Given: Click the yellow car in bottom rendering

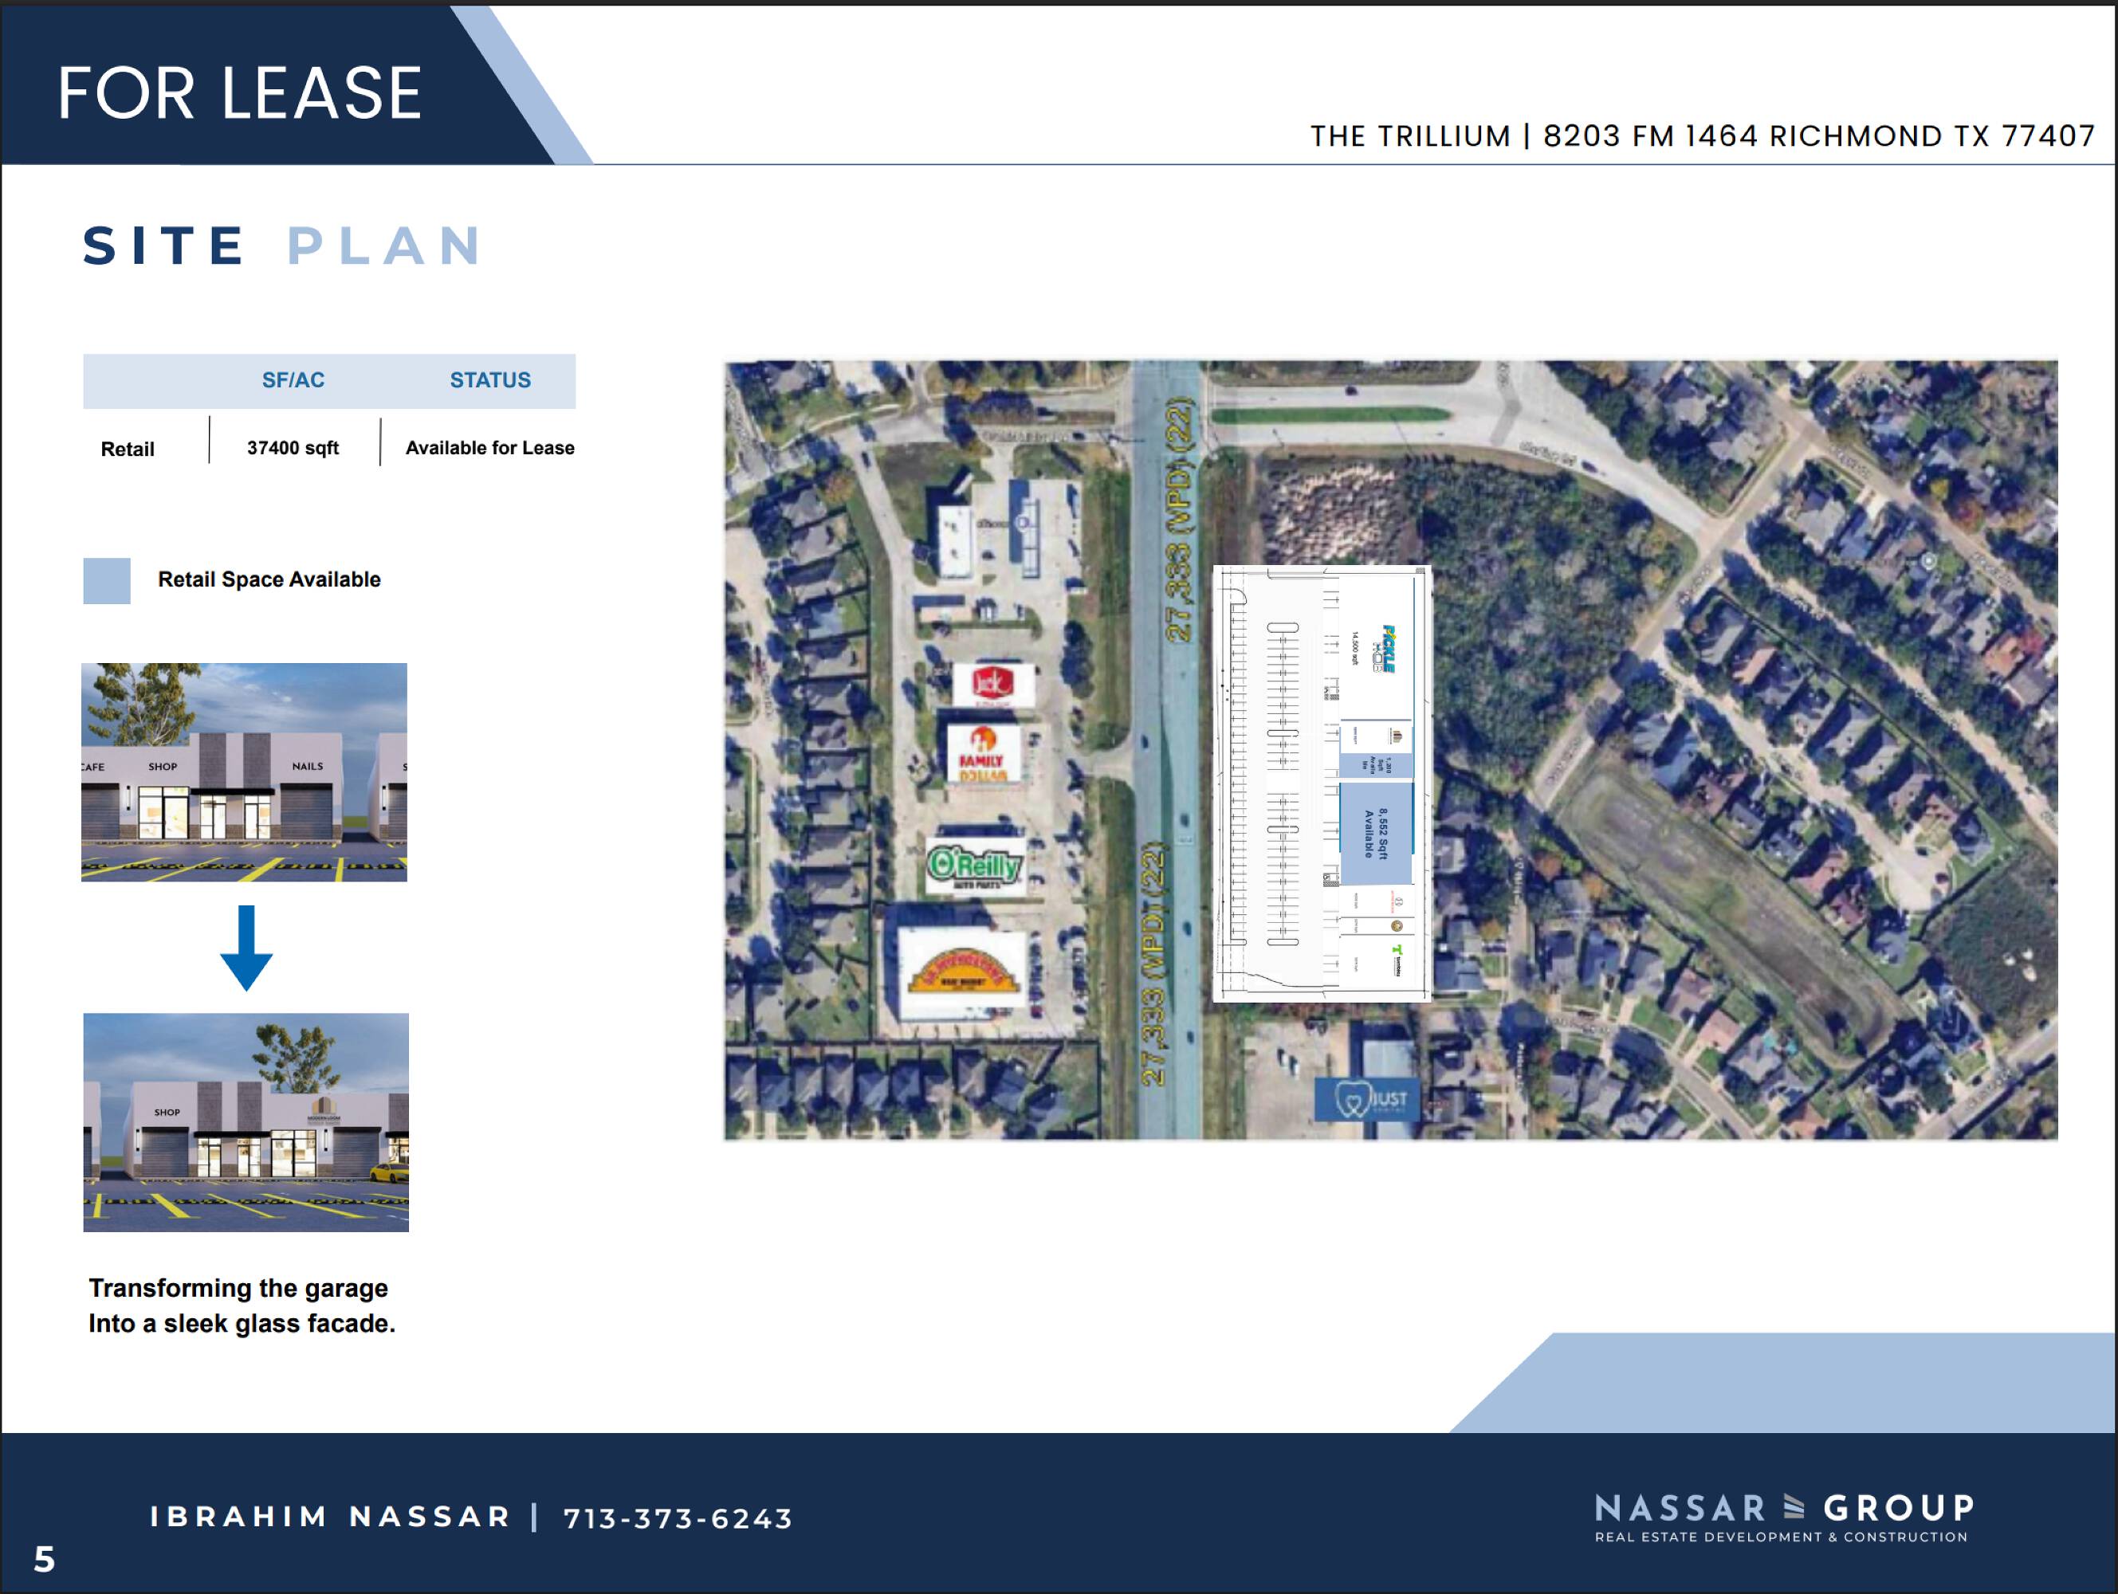Looking at the screenshot, I should (391, 1172).
